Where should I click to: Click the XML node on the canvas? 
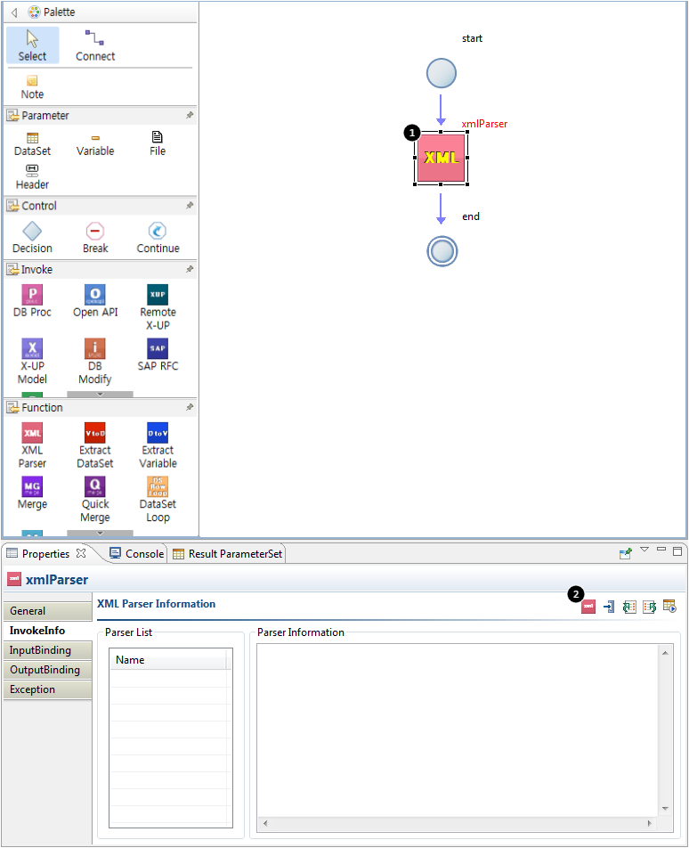(441, 158)
